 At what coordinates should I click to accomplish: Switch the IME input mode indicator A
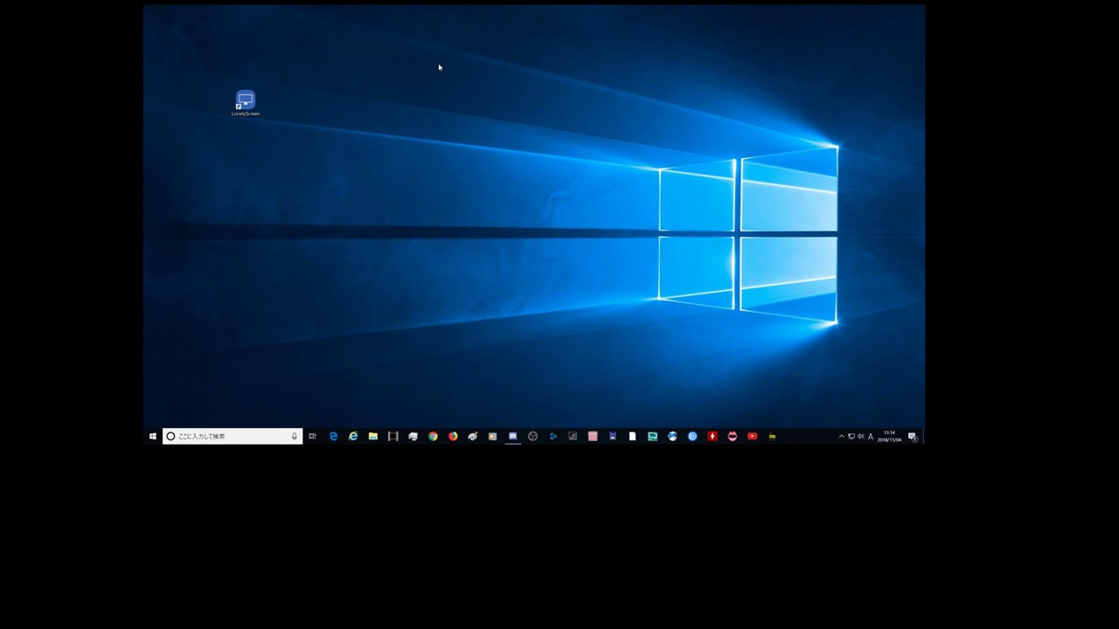click(x=871, y=436)
